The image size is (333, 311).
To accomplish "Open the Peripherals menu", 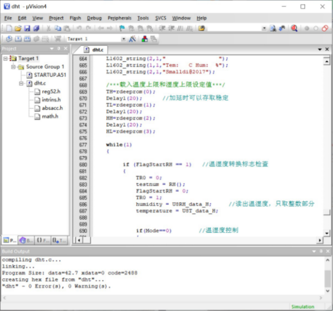I will coord(119,18).
